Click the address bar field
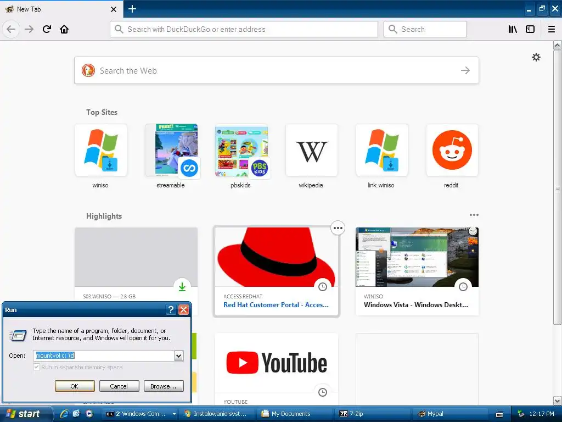This screenshot has width=562, height=422. coord(244,29)
